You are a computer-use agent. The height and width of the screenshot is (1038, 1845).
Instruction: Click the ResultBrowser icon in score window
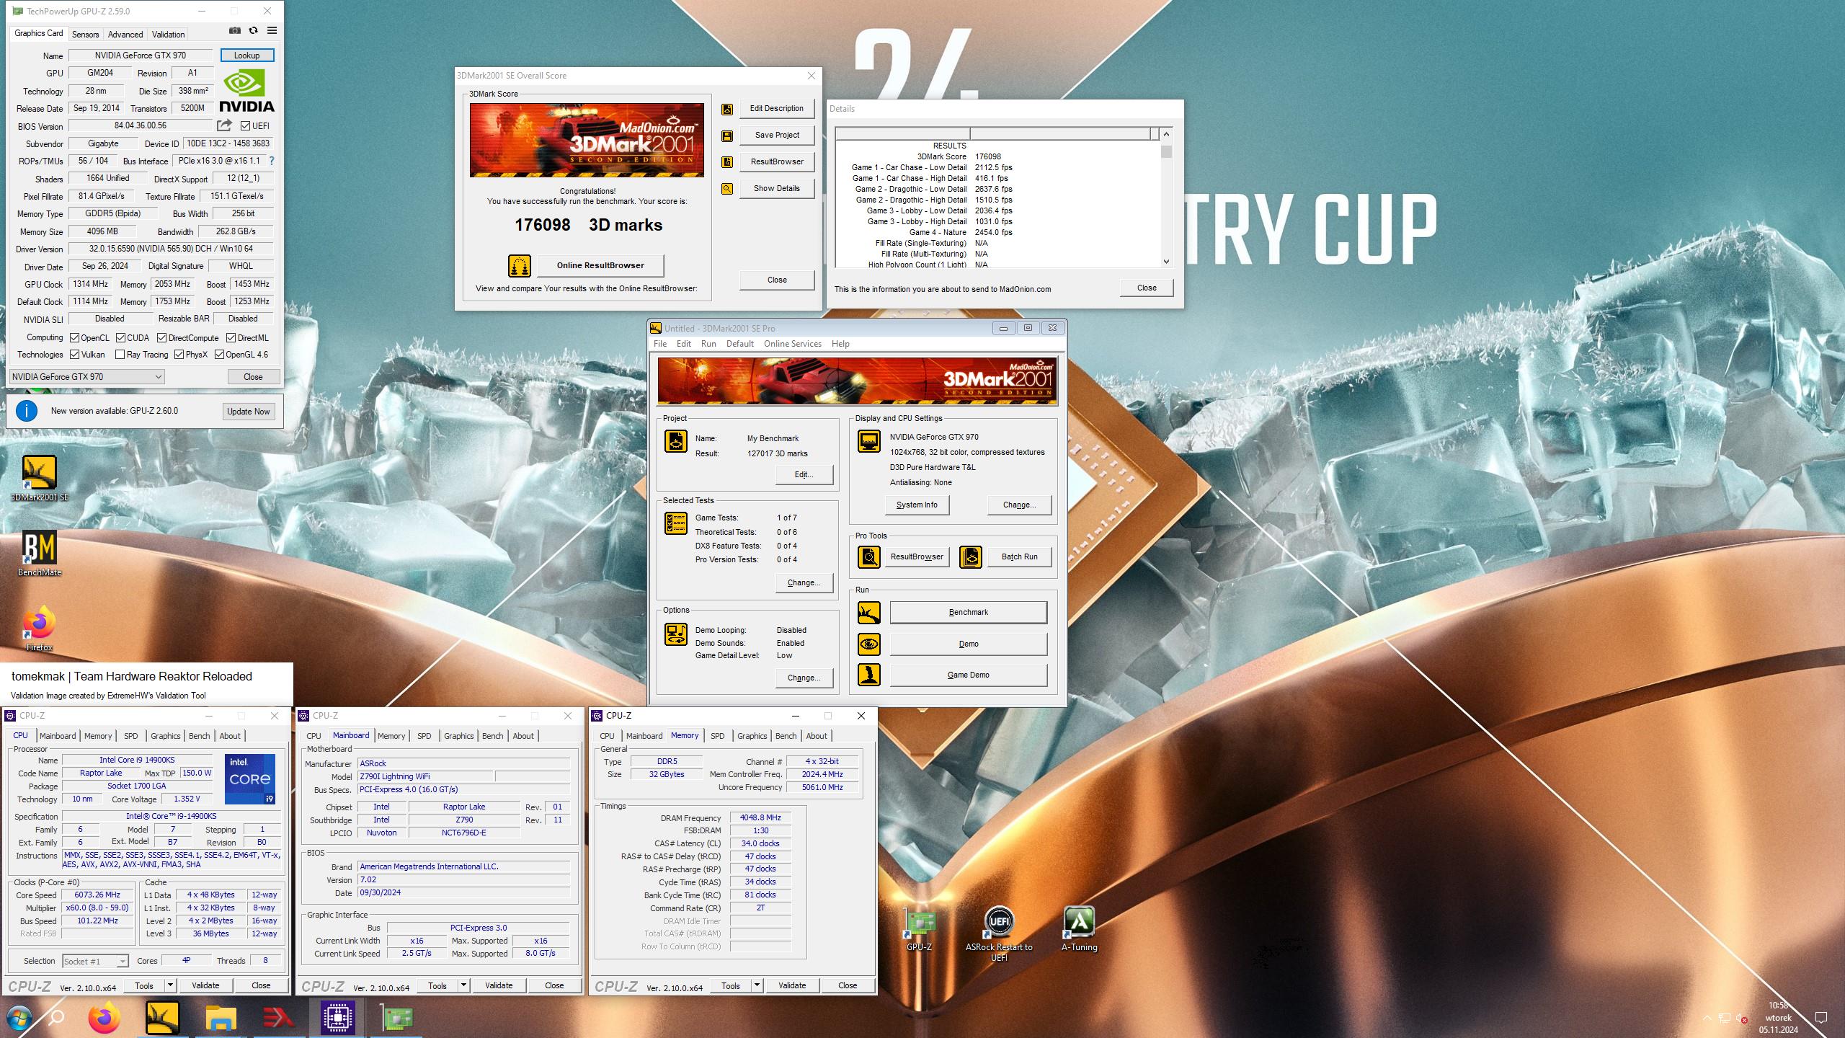tap(727, 162)
